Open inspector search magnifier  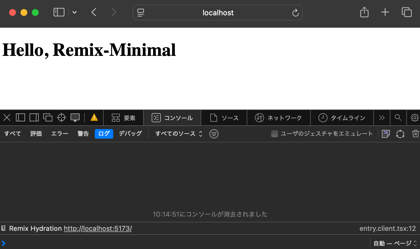(398, 118)
